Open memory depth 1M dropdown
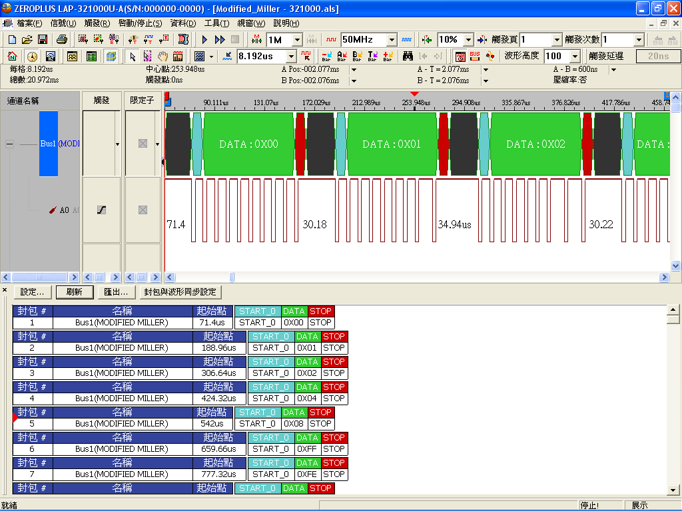The image size is (682, 511). point(297,40)
